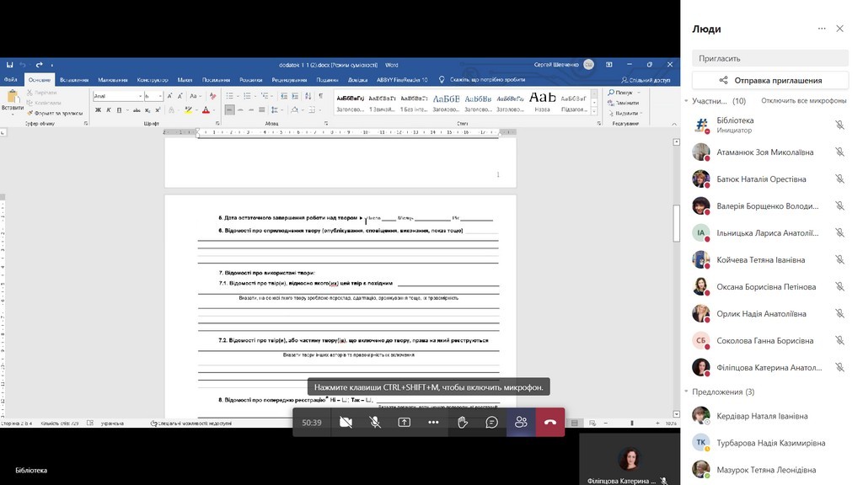
Task: Click ribbon display options icon in Word
Action: 609,65
